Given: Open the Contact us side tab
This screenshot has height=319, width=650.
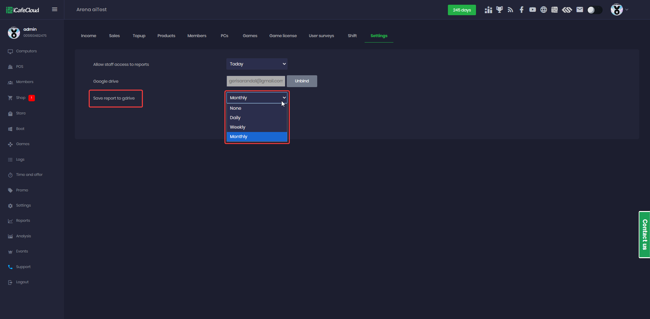Looking at the screenshot, I should 644,235.
